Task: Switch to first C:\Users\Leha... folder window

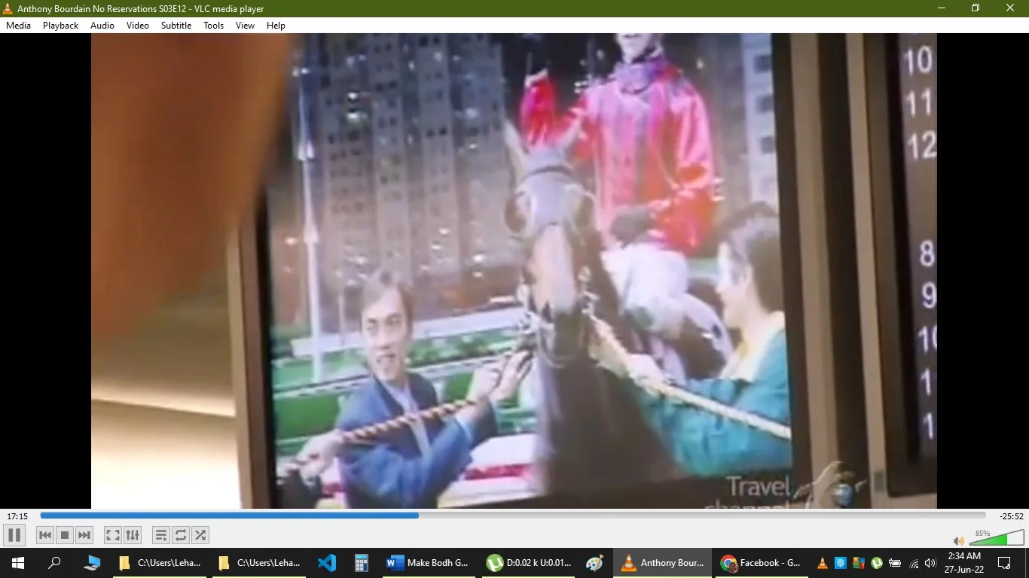Action: [x=160, y=563]
